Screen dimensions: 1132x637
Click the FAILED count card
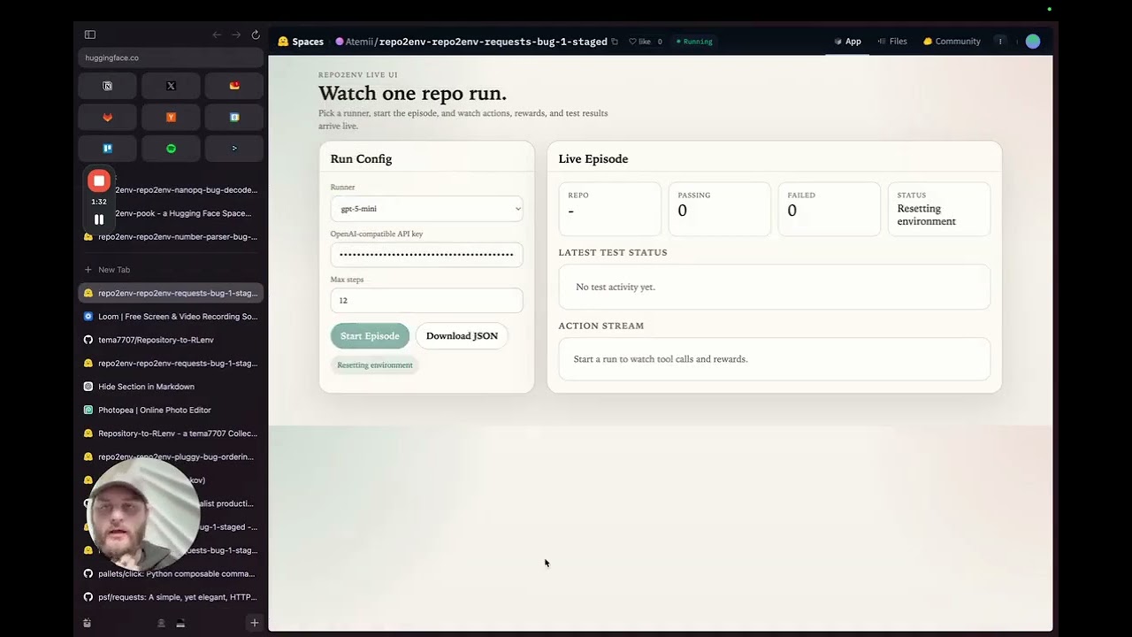[x=830, y=209]
